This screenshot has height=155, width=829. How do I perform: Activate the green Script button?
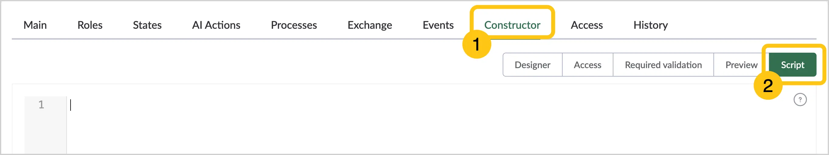[793, 65]
